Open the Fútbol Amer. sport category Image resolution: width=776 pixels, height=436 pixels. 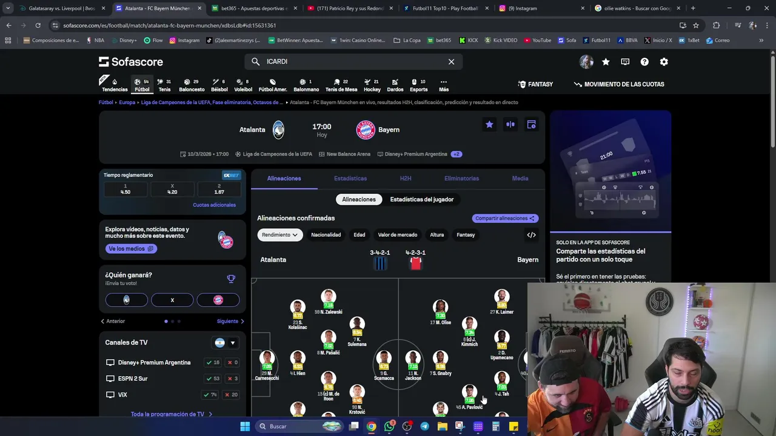pyautogui.click(x=273, y=85)
